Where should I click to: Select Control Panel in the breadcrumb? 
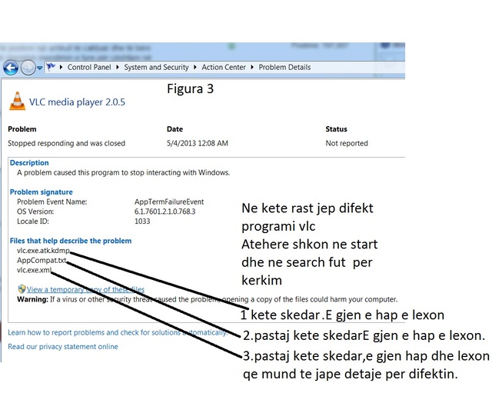pos(89,67)
